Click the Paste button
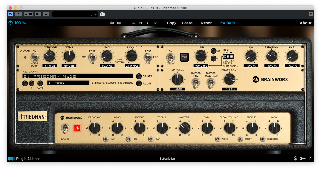This screenshot has width=321, height=170. click(x=187, y=23)
